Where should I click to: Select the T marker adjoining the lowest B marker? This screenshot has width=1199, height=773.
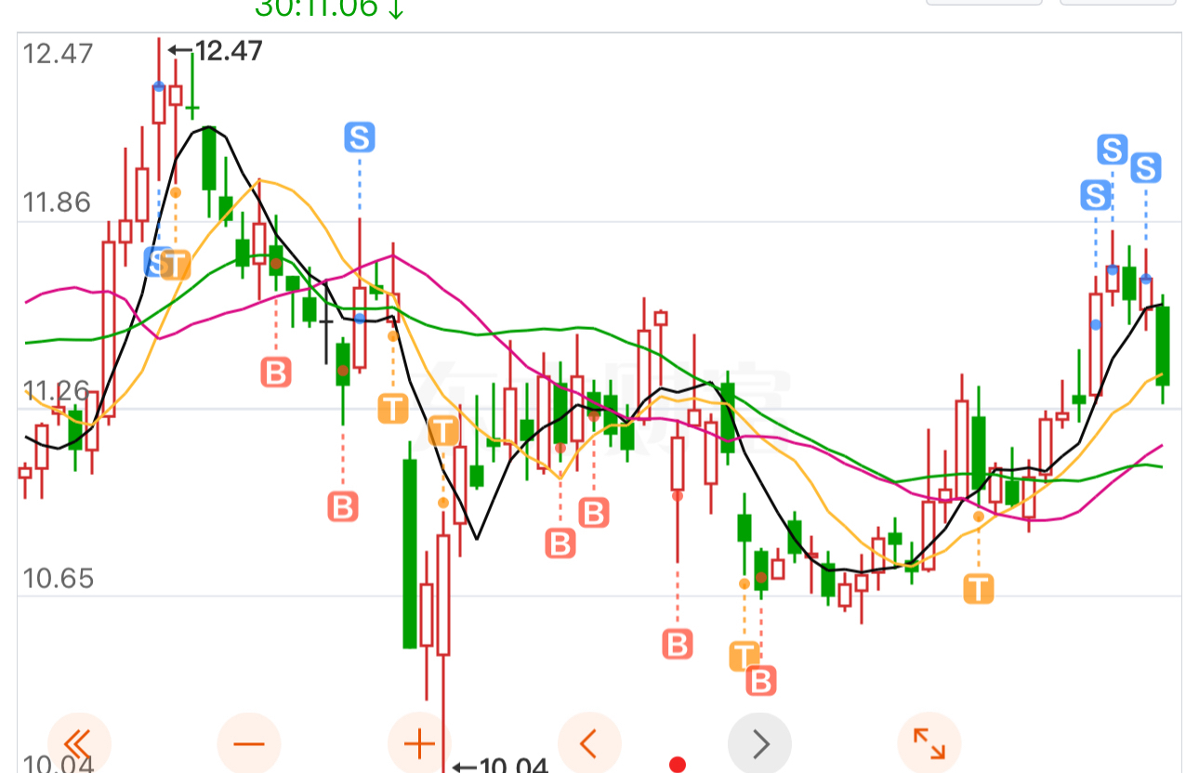click(x=743, y=656)
